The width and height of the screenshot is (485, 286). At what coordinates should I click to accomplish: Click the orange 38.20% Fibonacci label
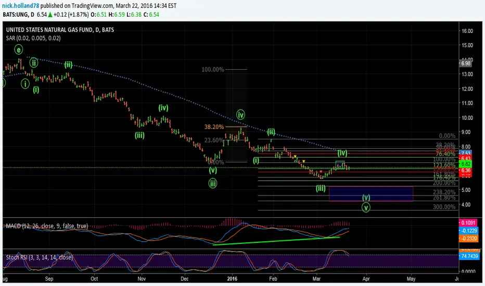214,127
